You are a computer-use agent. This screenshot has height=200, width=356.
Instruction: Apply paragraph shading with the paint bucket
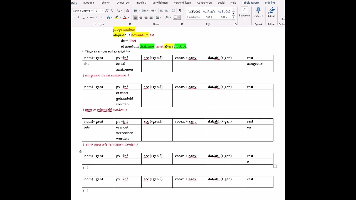click(167, 17)
